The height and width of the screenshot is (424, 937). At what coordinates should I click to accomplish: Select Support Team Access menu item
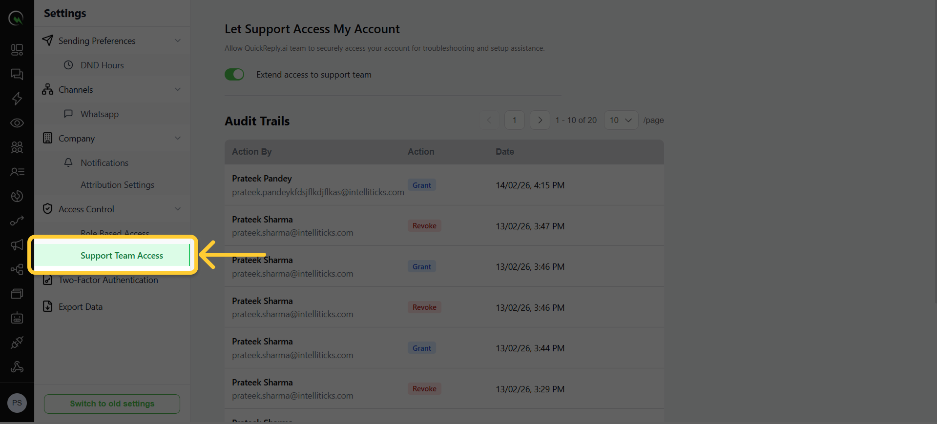(x=122, y=256)
